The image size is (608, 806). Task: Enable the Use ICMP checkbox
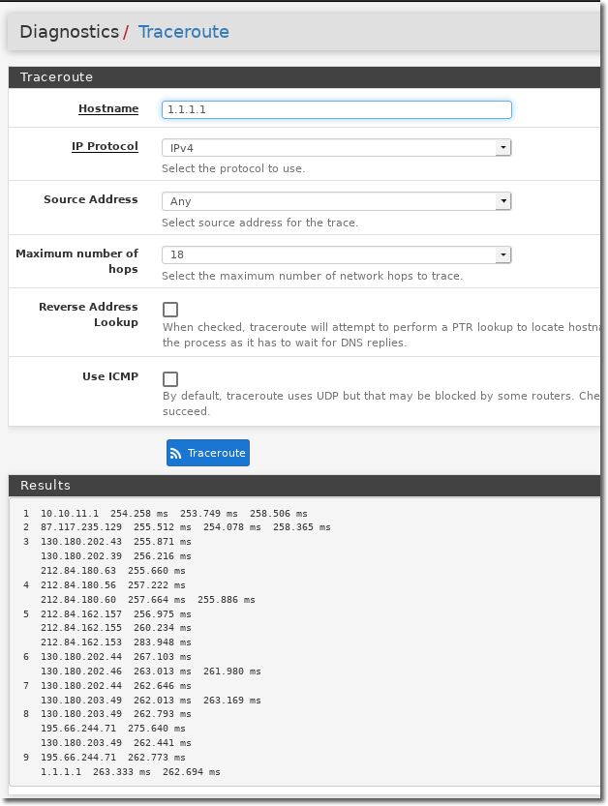click(170, 378)
